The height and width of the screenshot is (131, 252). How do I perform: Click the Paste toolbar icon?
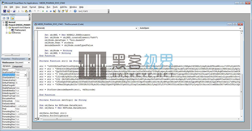[26, 11]
